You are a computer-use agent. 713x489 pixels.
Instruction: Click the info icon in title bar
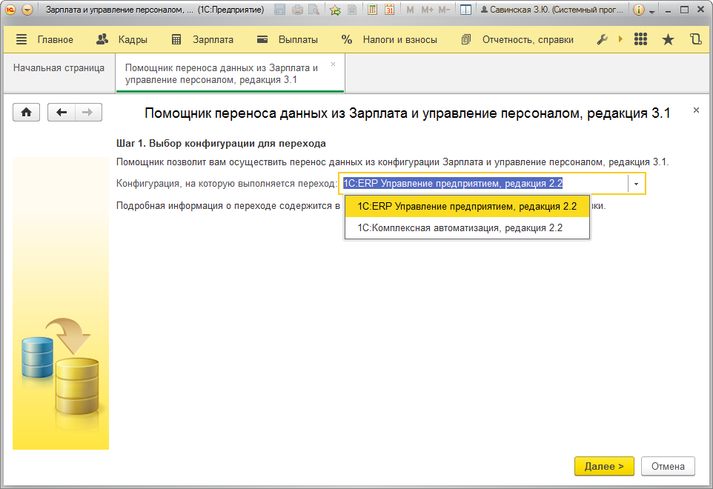[x=638, y=10]
